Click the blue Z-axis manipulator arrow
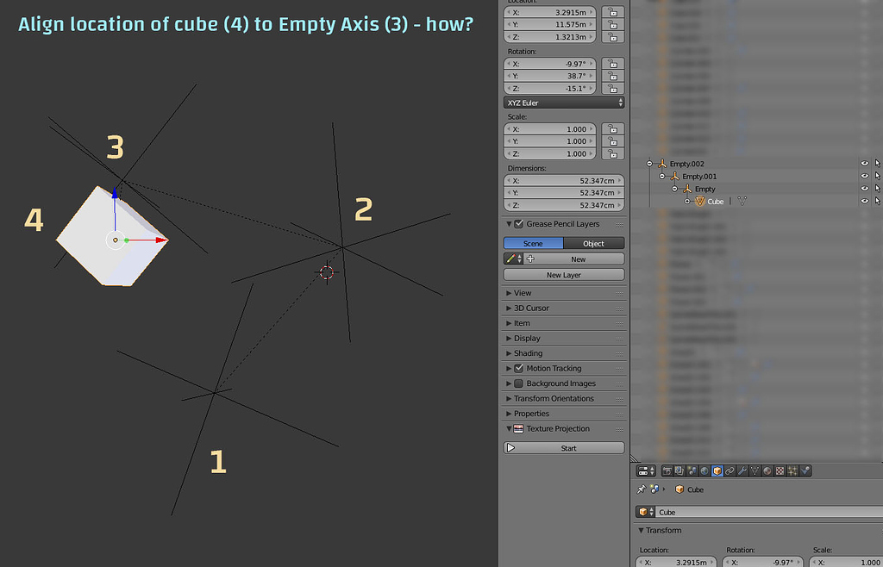883x567 pixels. [115, 194]
